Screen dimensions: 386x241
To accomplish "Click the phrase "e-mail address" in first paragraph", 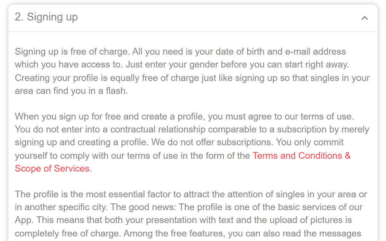I will (x=315, y=51).
